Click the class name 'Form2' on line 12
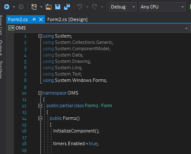 click(x=91, y=105)
